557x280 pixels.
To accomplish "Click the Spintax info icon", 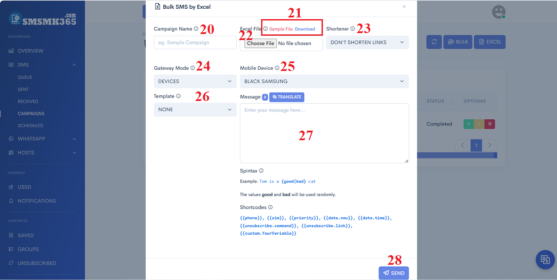I will (261, 171).
